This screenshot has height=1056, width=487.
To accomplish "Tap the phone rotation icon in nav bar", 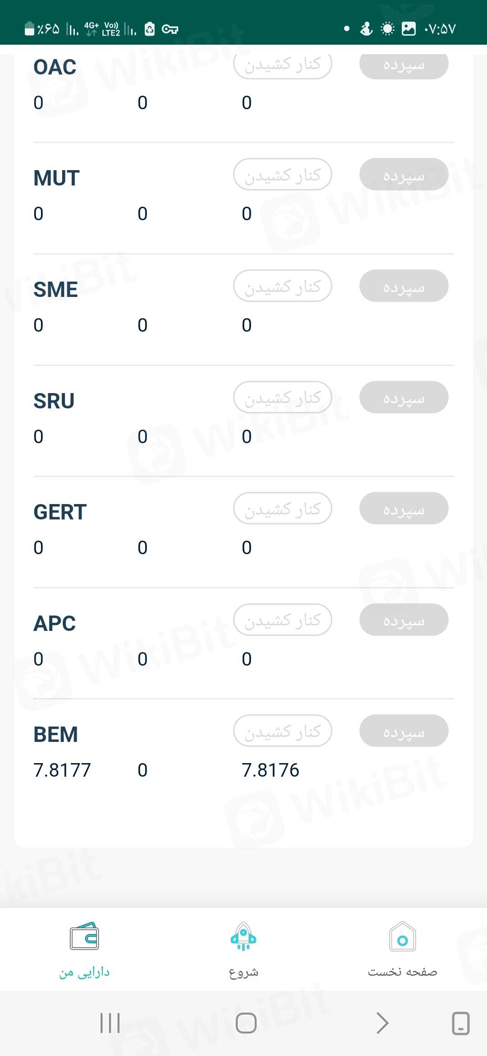I will [460, 1023].
